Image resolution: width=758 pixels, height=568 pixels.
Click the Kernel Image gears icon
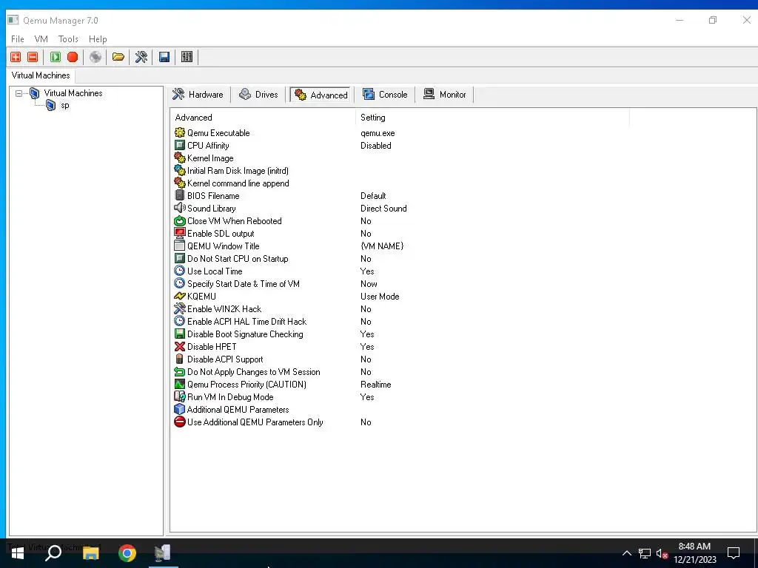coord(179,158)
